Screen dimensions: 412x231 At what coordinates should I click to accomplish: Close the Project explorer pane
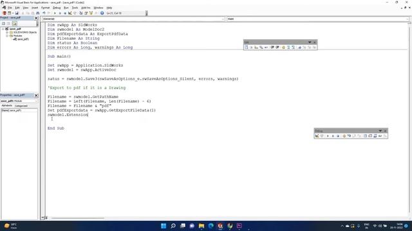click(x=36, y=18)
